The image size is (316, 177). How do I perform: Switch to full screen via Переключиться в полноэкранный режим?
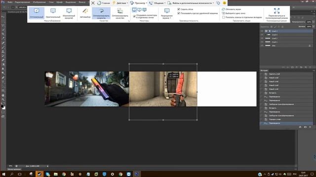276,13
